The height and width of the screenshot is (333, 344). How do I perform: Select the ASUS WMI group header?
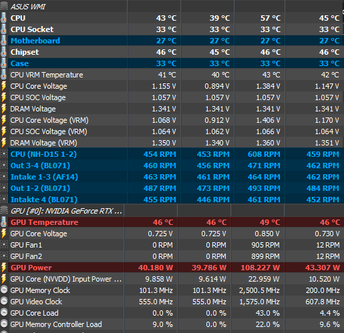tap(28, 7)
